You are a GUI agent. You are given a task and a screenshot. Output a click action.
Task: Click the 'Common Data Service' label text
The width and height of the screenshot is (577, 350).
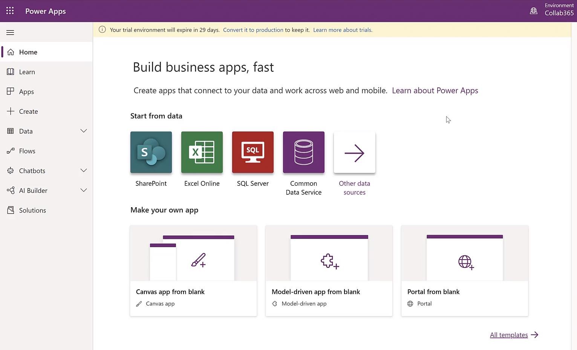click(x=304, y=188)
